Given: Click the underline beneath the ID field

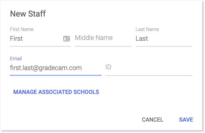Looking at the screenshot, I should click(149, 75).
